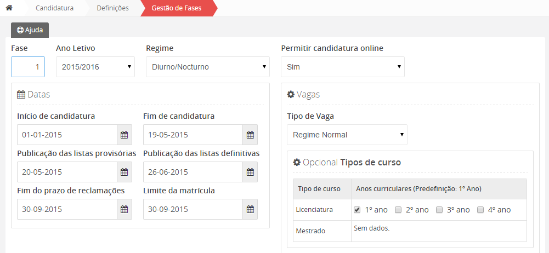The image size is (549, 253).
Task: Click the Ajuda help button
Action: pyautogui.click(x=30, y=30)
